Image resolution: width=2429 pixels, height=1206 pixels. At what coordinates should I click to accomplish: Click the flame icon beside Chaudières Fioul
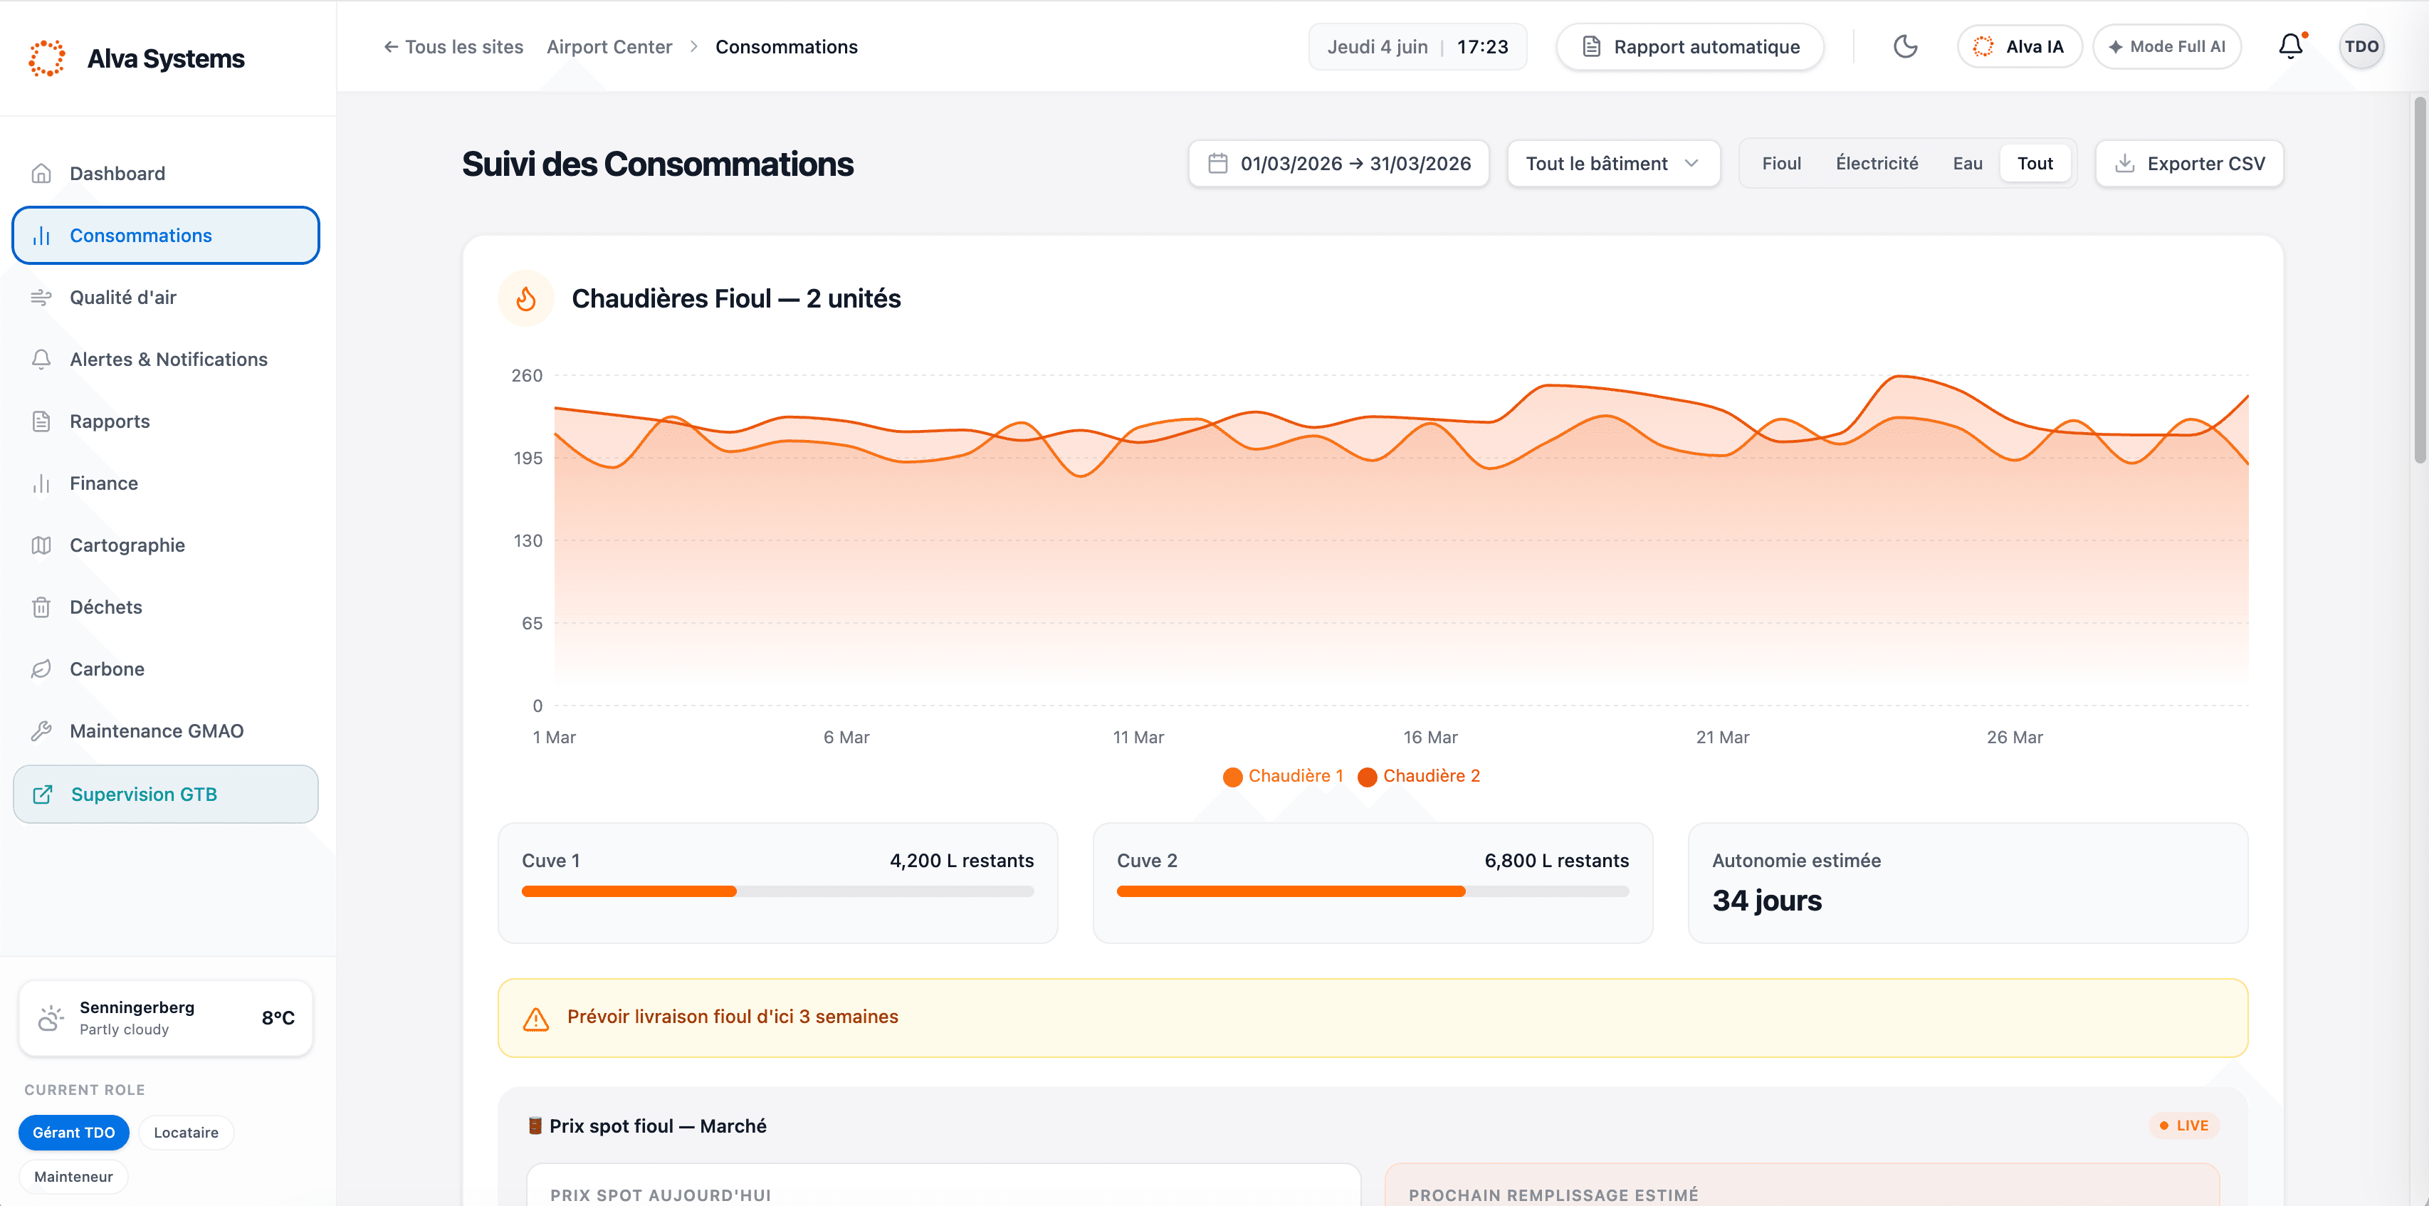coord(526,299)
